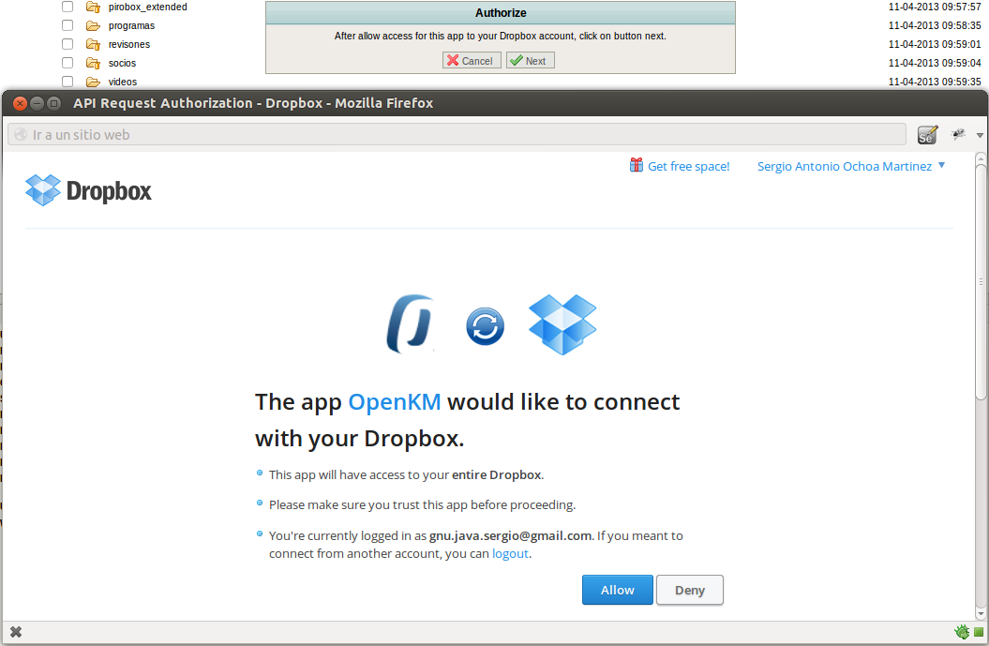Click the logout link
The image size is (989, 646).
click(510, 553)
